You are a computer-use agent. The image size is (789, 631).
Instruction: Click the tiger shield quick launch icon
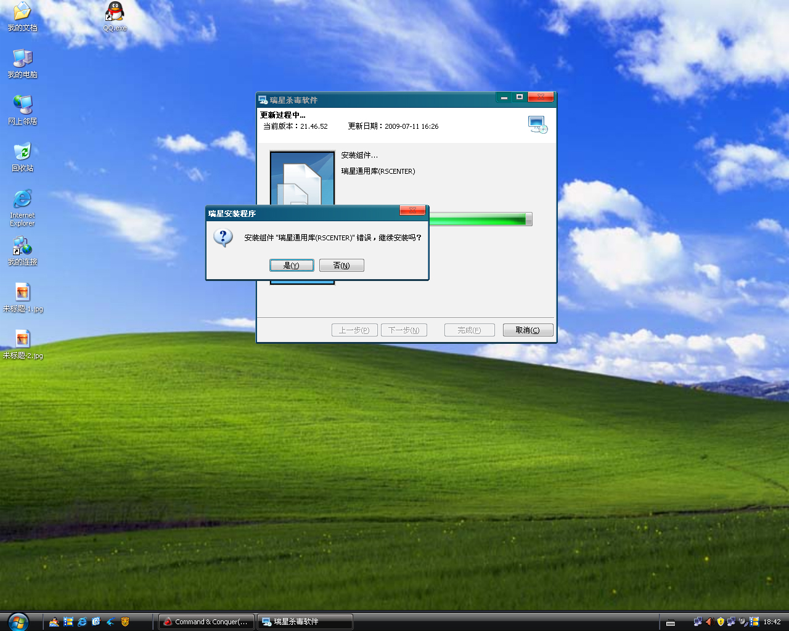[x=125, y=622]
